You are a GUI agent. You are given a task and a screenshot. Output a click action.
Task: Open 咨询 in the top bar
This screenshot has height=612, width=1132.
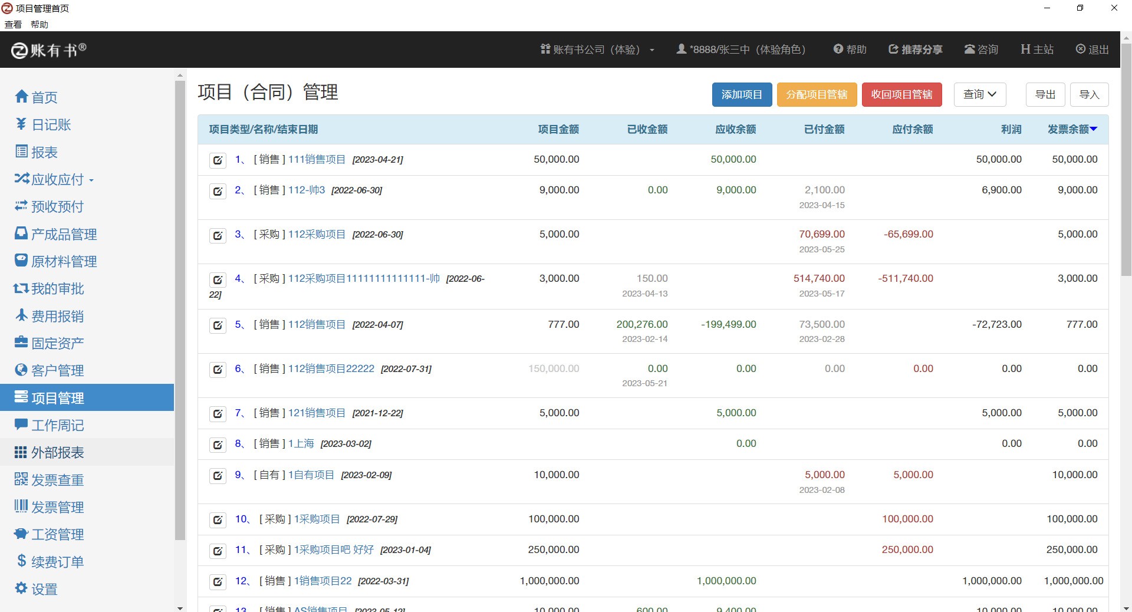(x=981, y=50)
